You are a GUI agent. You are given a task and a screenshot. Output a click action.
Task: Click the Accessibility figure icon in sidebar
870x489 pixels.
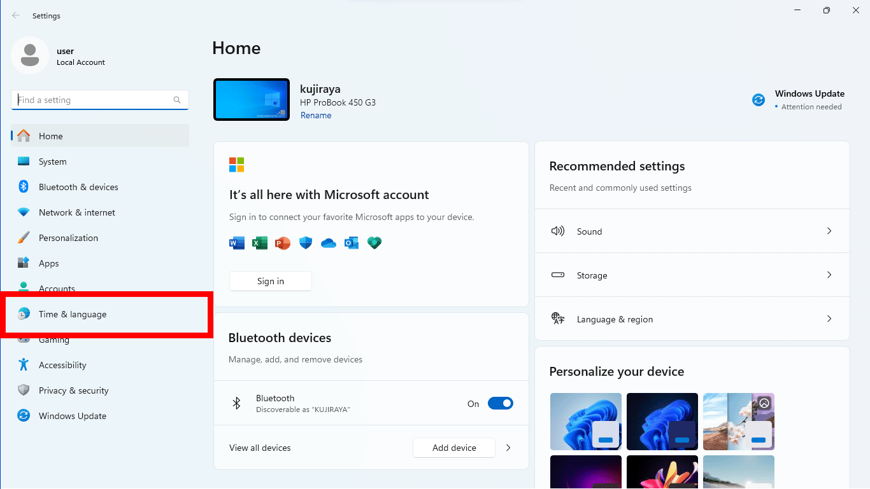point(24,365)
